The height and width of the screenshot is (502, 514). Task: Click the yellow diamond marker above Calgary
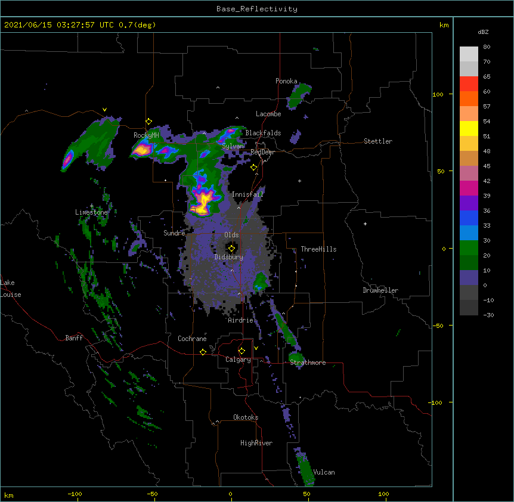(x=241, y=351)
